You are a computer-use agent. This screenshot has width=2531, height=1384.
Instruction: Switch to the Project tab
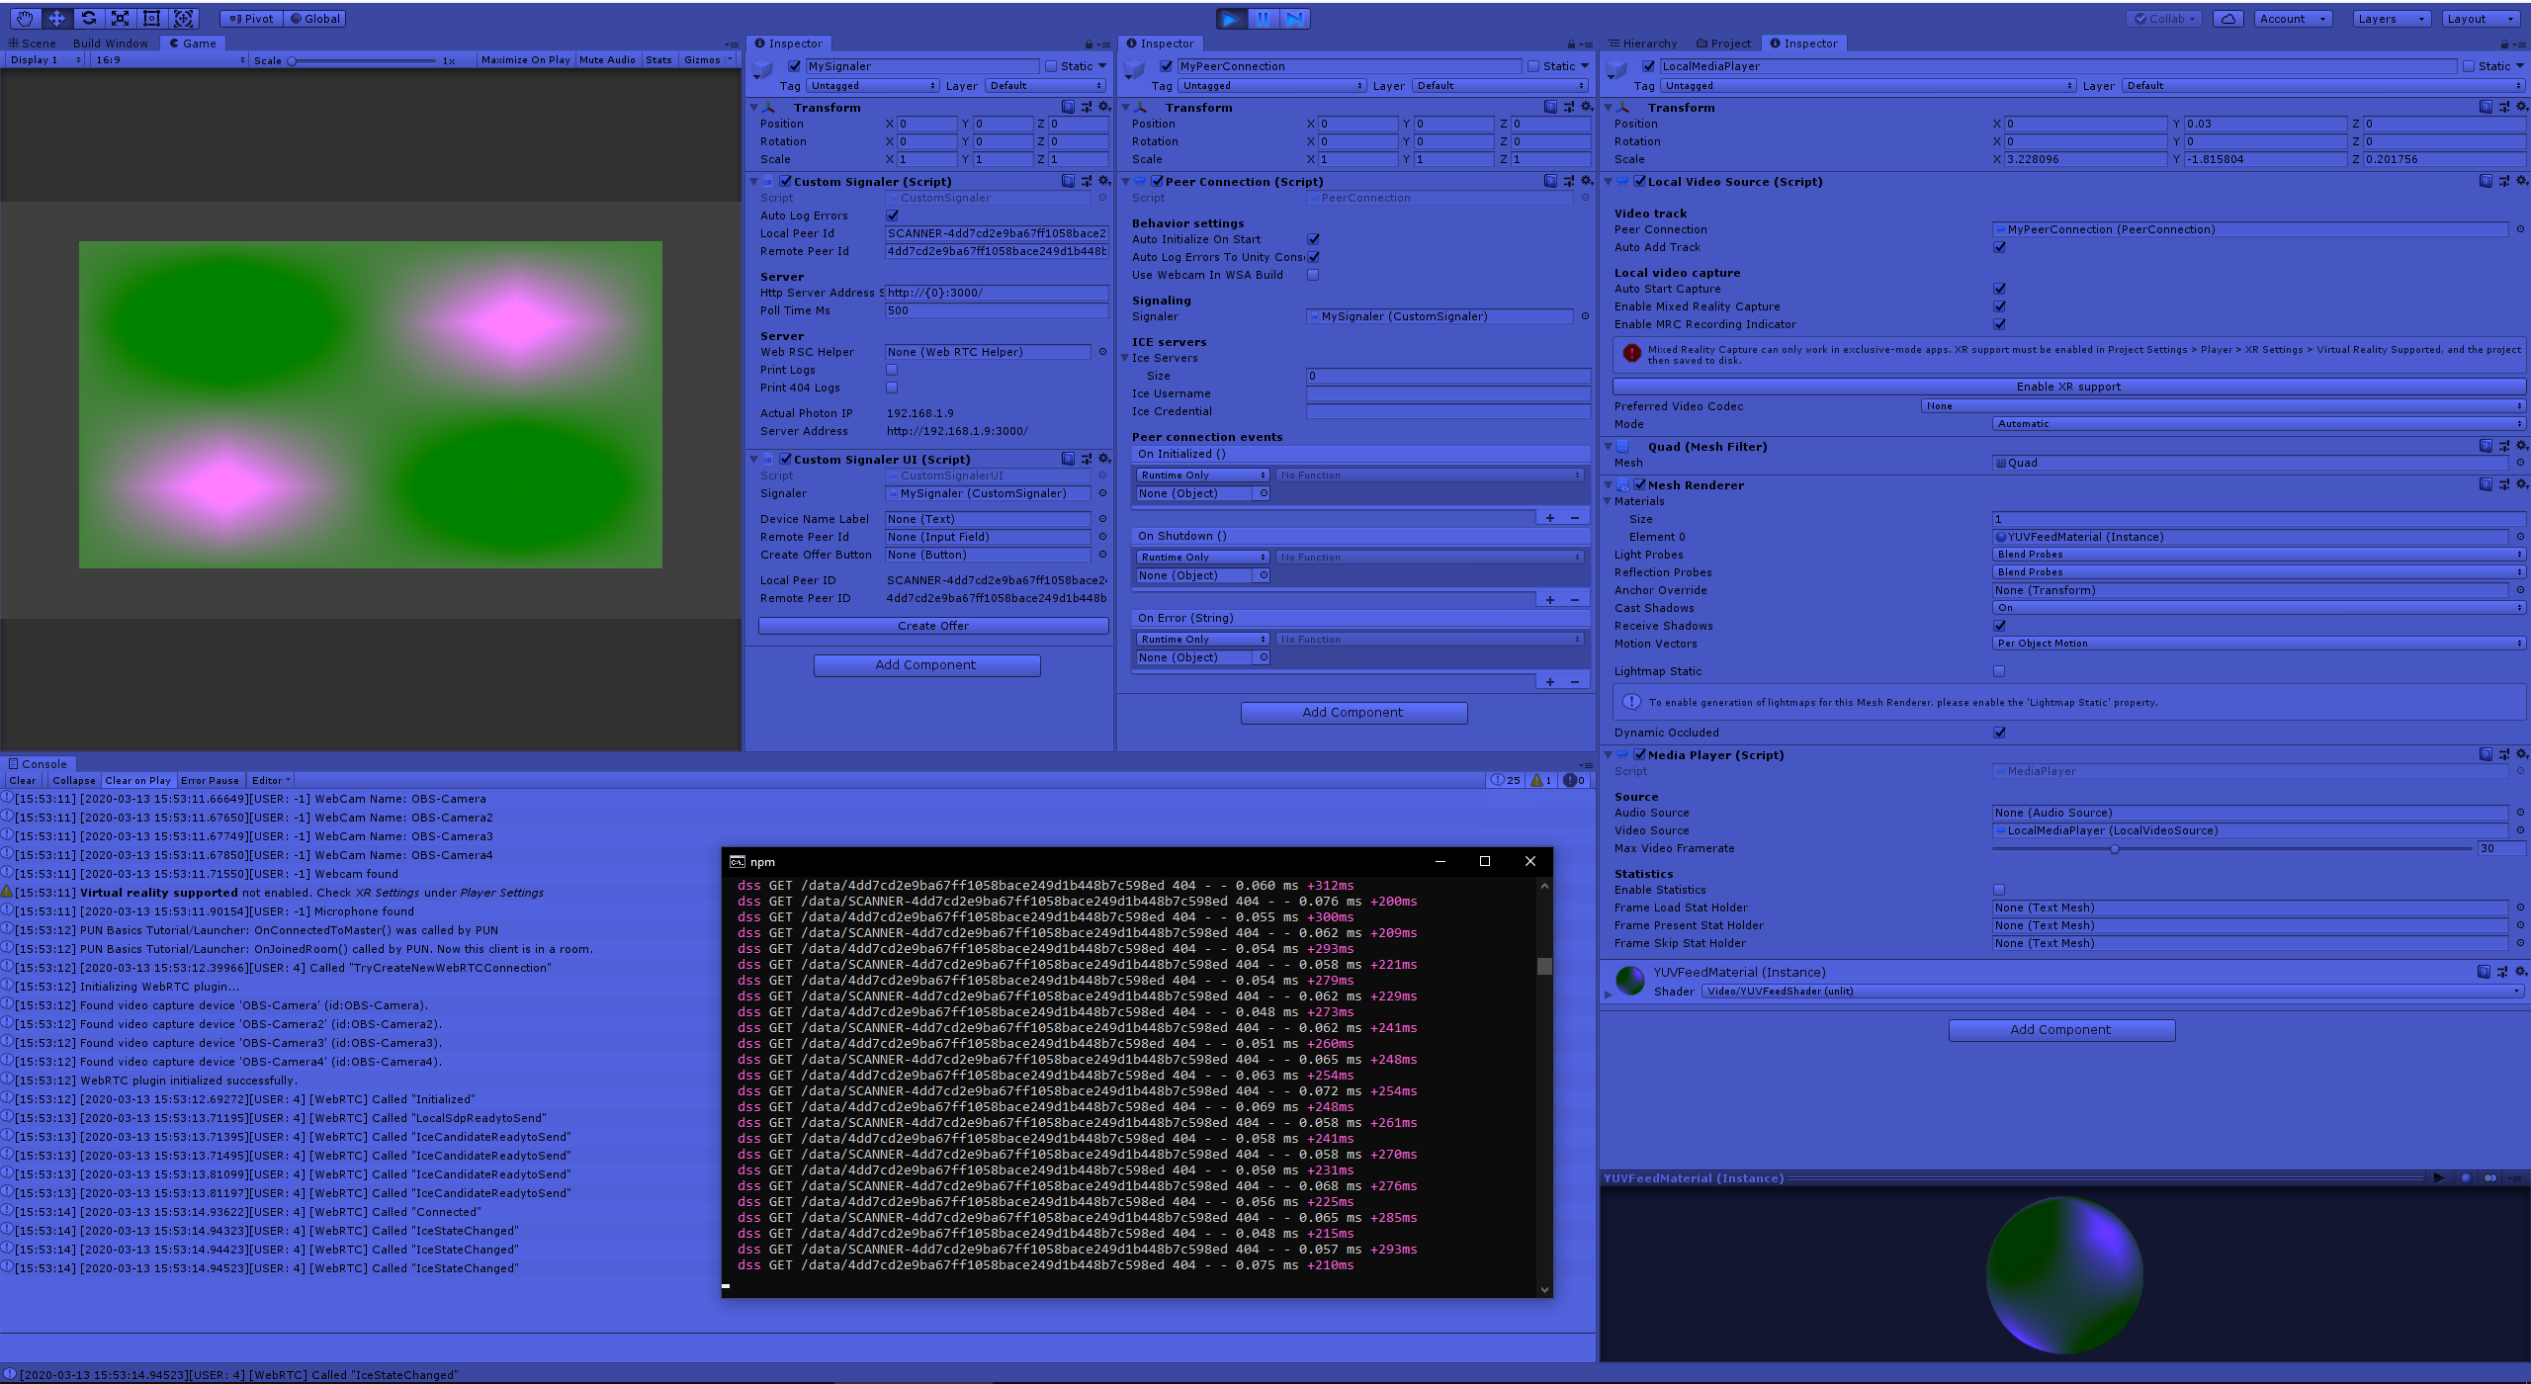tap(1723, 43)
